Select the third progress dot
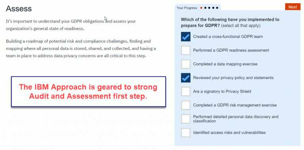This screenshot has width=304, height=150. (x=209, y=8)
